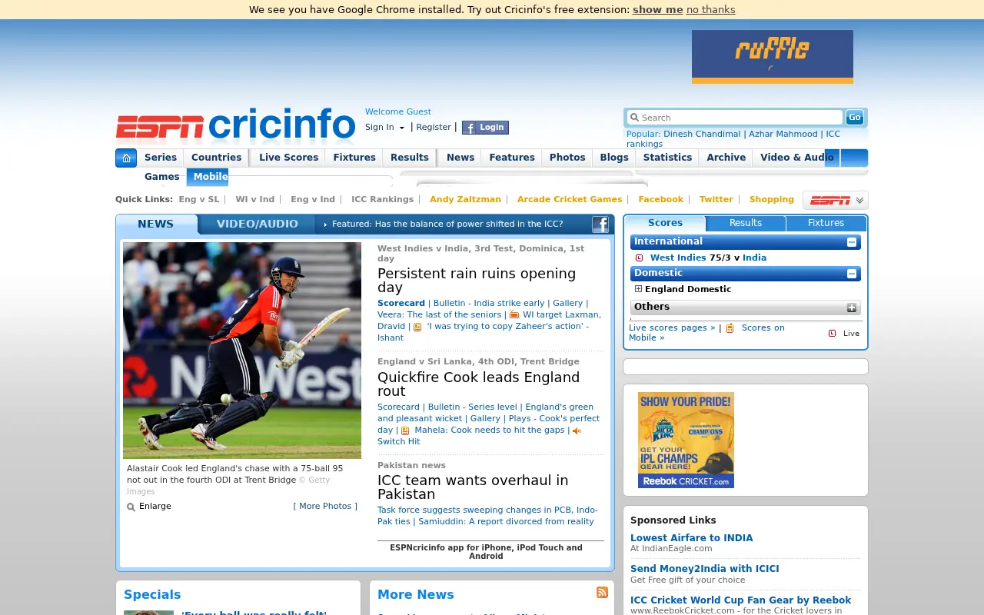Click the search Go button

[855, 117]
